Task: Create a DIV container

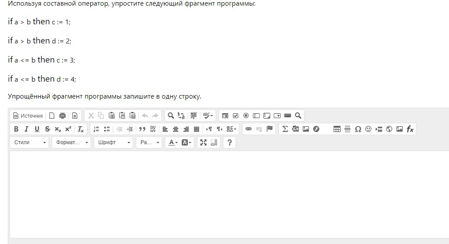Action: coord(153,129)
